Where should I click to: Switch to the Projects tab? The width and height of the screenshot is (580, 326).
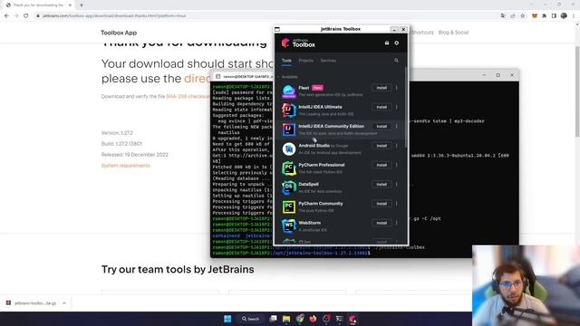point(306,61)
